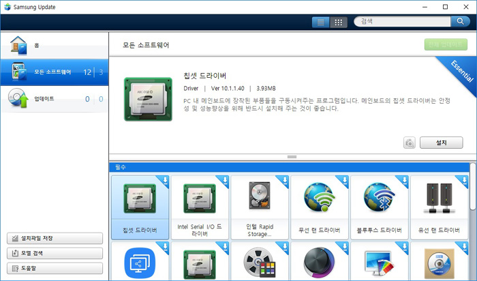Open screenshot preview camera icon
477x281 pixels.
point(410,143)
